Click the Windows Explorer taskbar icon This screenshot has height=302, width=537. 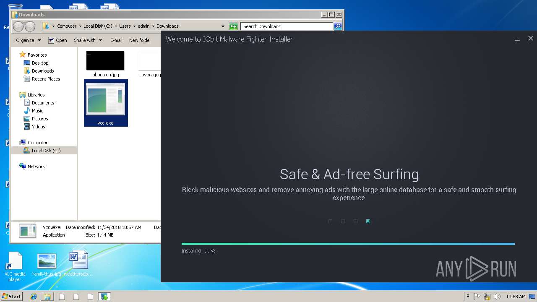coord(47,297)
